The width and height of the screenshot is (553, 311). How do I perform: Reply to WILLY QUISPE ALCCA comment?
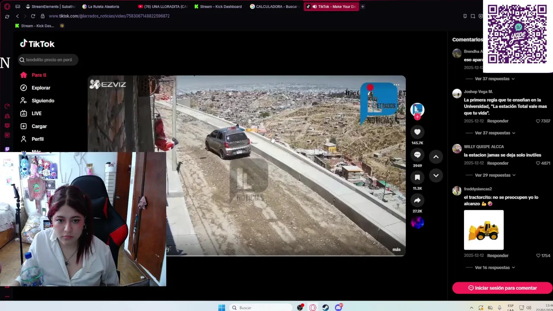(498, 163)
